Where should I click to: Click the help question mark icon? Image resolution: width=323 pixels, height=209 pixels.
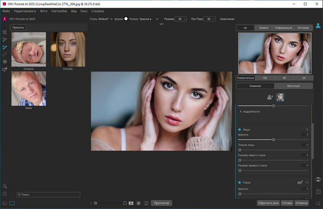click(5, 194)
